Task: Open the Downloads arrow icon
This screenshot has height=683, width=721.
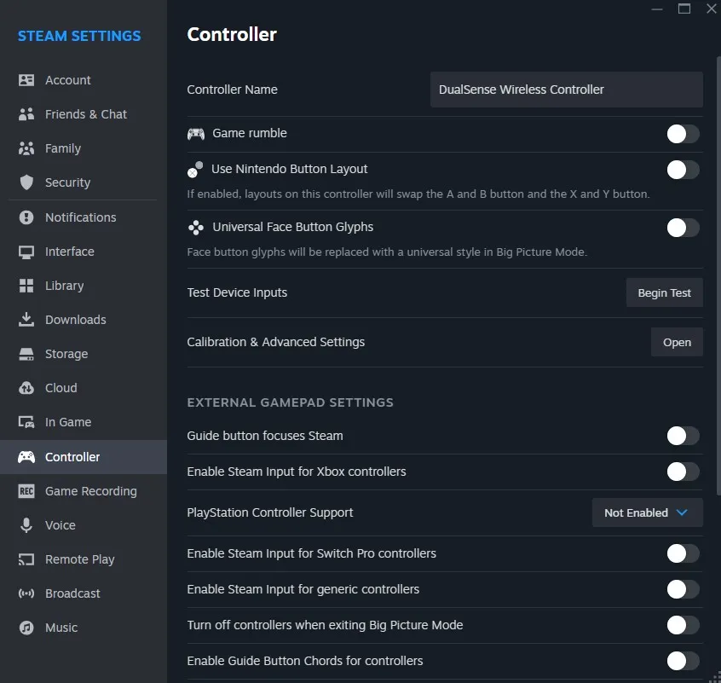Action: click(26, 320)
